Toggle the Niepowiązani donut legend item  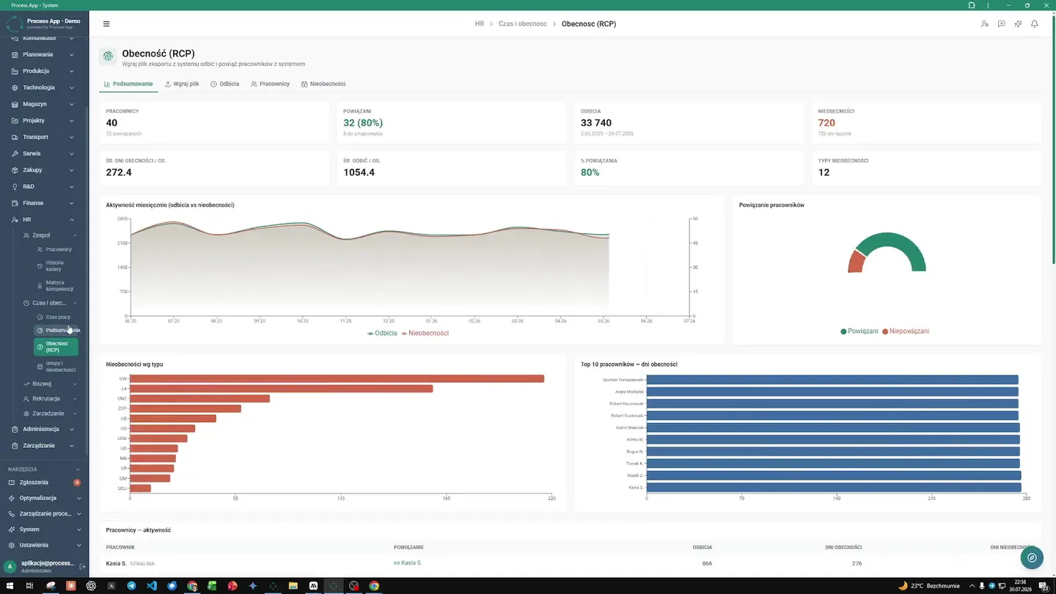[906, 331]
